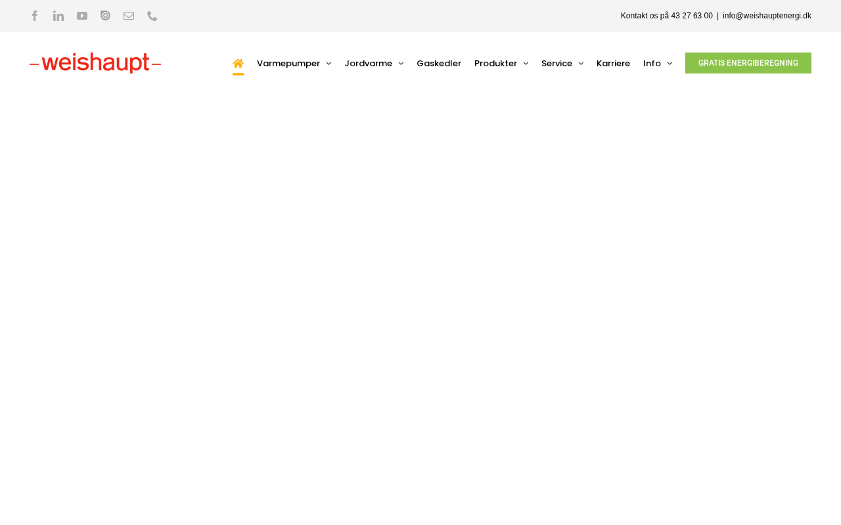Click the Gratis Energiberegning button
The image size is (841, 525).
pyautogui.click(x=748, y=63)
